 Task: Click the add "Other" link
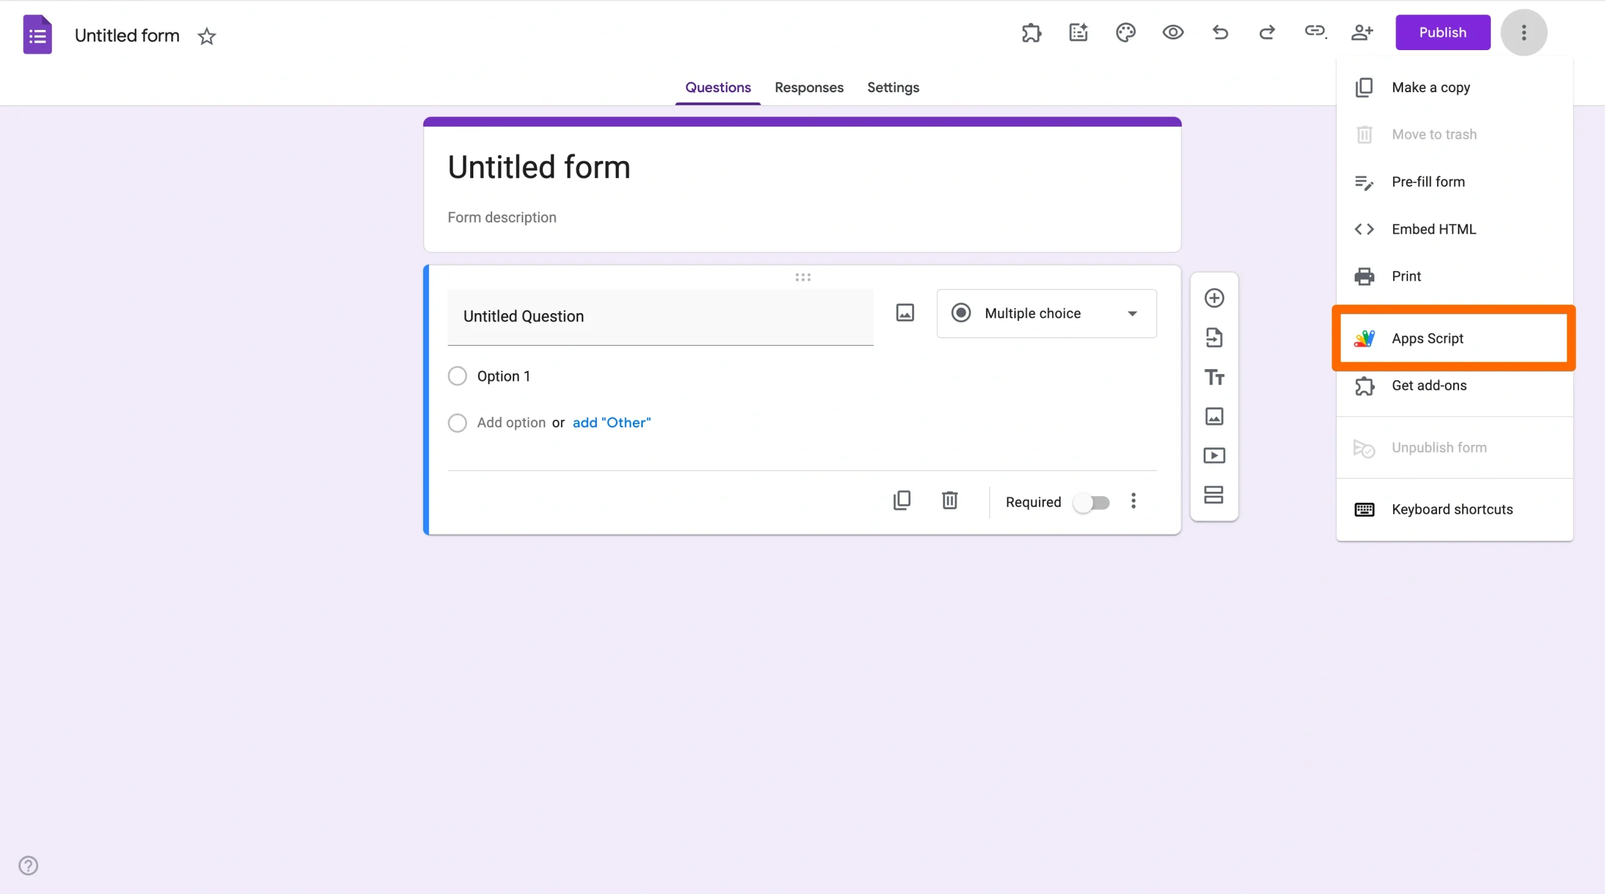(611, 422)
